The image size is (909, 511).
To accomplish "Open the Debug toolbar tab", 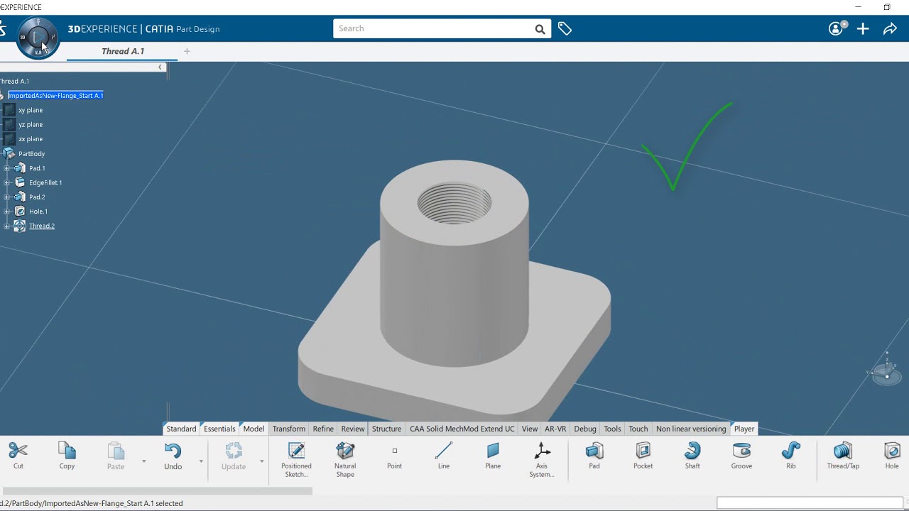I will point(585,429).
